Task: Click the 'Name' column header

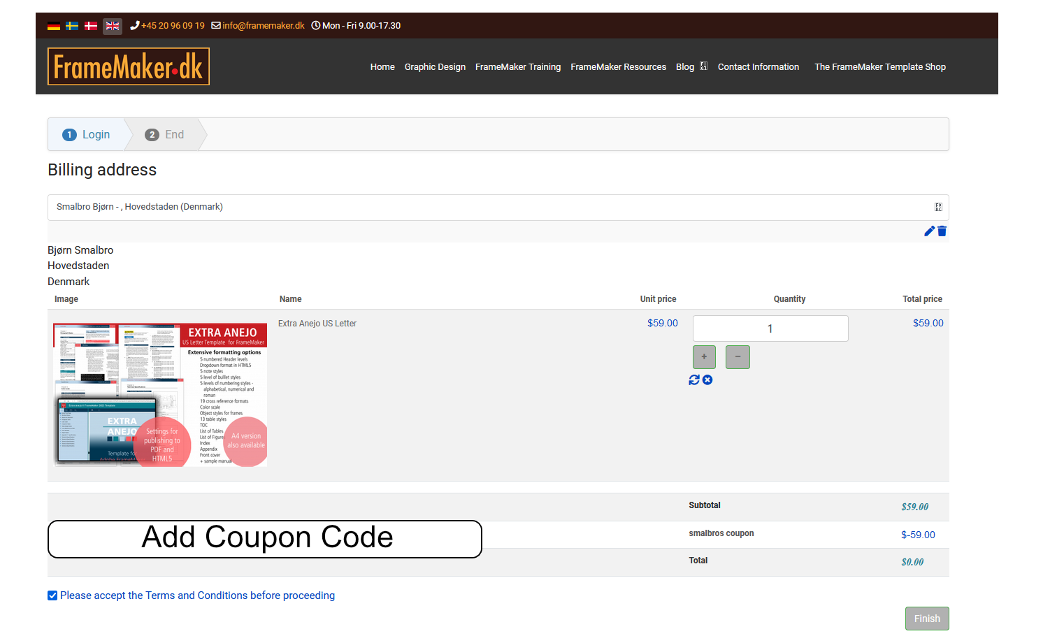Action: coord(291,299)
